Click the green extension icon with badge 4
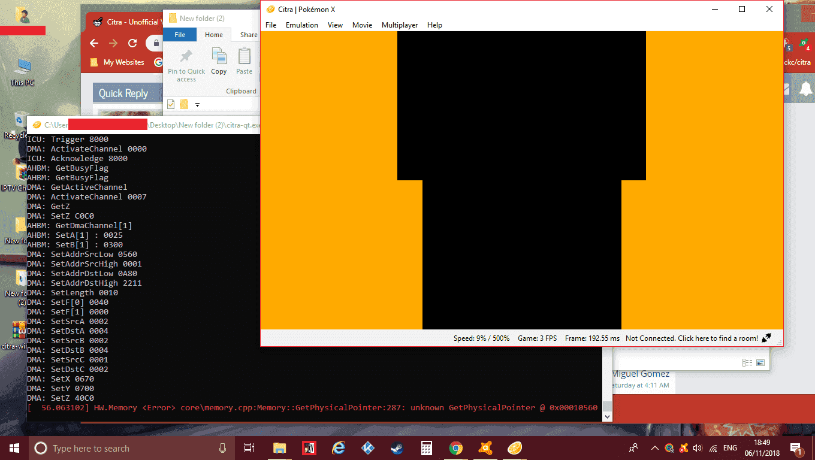Image resolution: width=815 pixels, height=460 pixels. (804, 45)
